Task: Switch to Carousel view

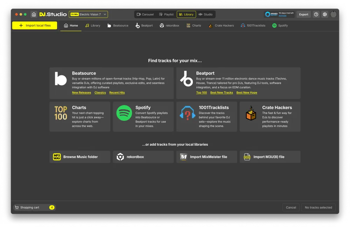Action: tap(145, 14)
